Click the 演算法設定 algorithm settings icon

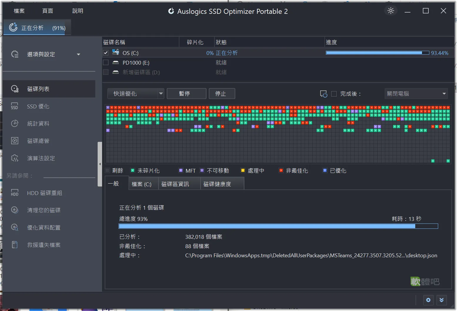15,158
